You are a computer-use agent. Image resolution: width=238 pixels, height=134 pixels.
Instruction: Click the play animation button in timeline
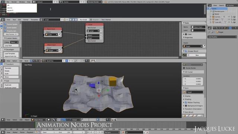tap(97, 133)
